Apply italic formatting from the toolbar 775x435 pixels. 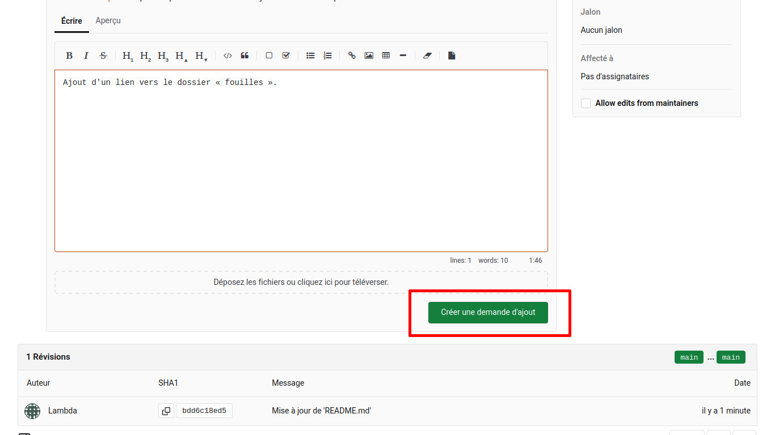86,56
